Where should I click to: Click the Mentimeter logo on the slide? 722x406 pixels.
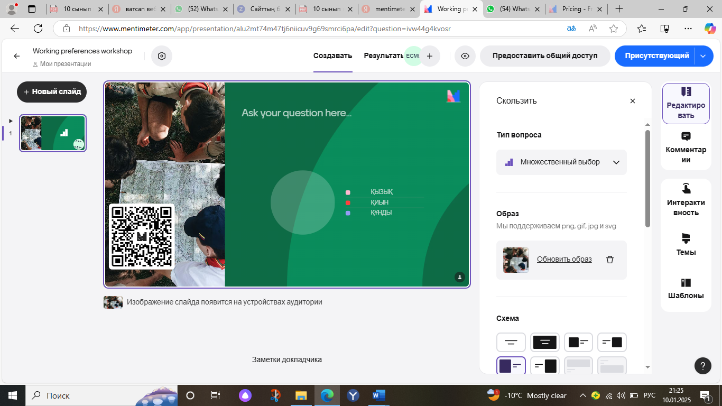point(453,96)
